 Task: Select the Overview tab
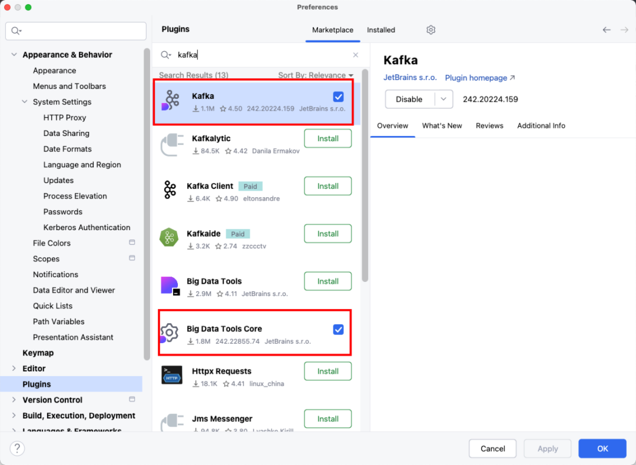[x=393, y=126]
